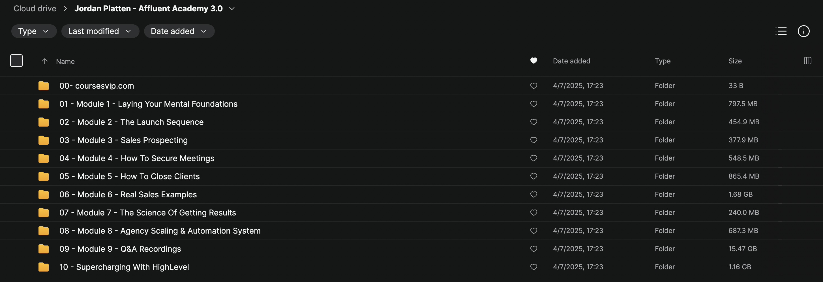This screenshot has width=823, height=282.
Task: Expand the Affluent Academy 3.0 breadcrumb chevron
Action: click(232, 8)
